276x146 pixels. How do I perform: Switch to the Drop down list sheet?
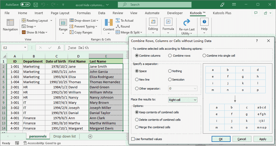[65, 136]
